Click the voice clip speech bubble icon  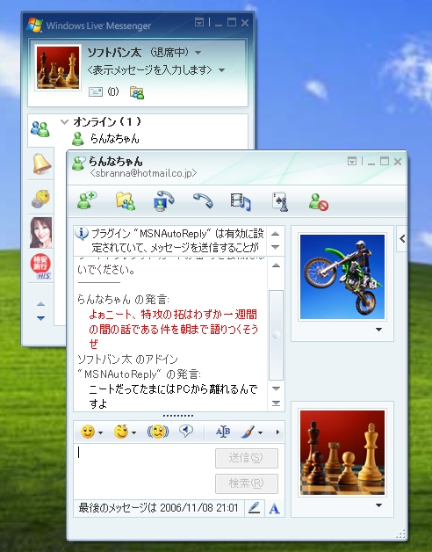186,431
